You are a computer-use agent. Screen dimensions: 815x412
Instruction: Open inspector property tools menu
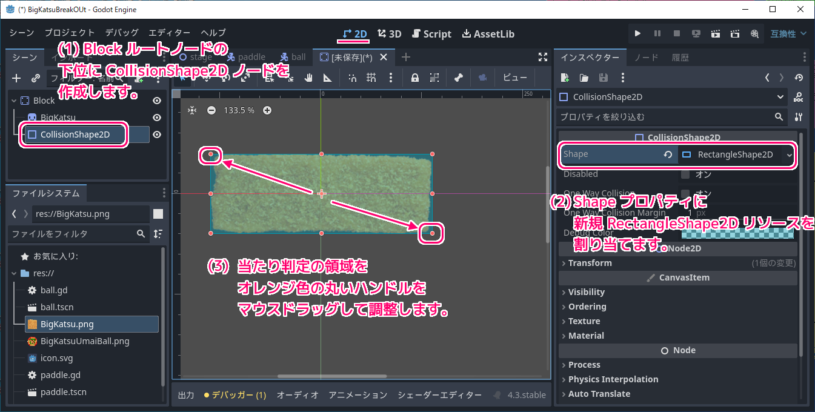798,116
